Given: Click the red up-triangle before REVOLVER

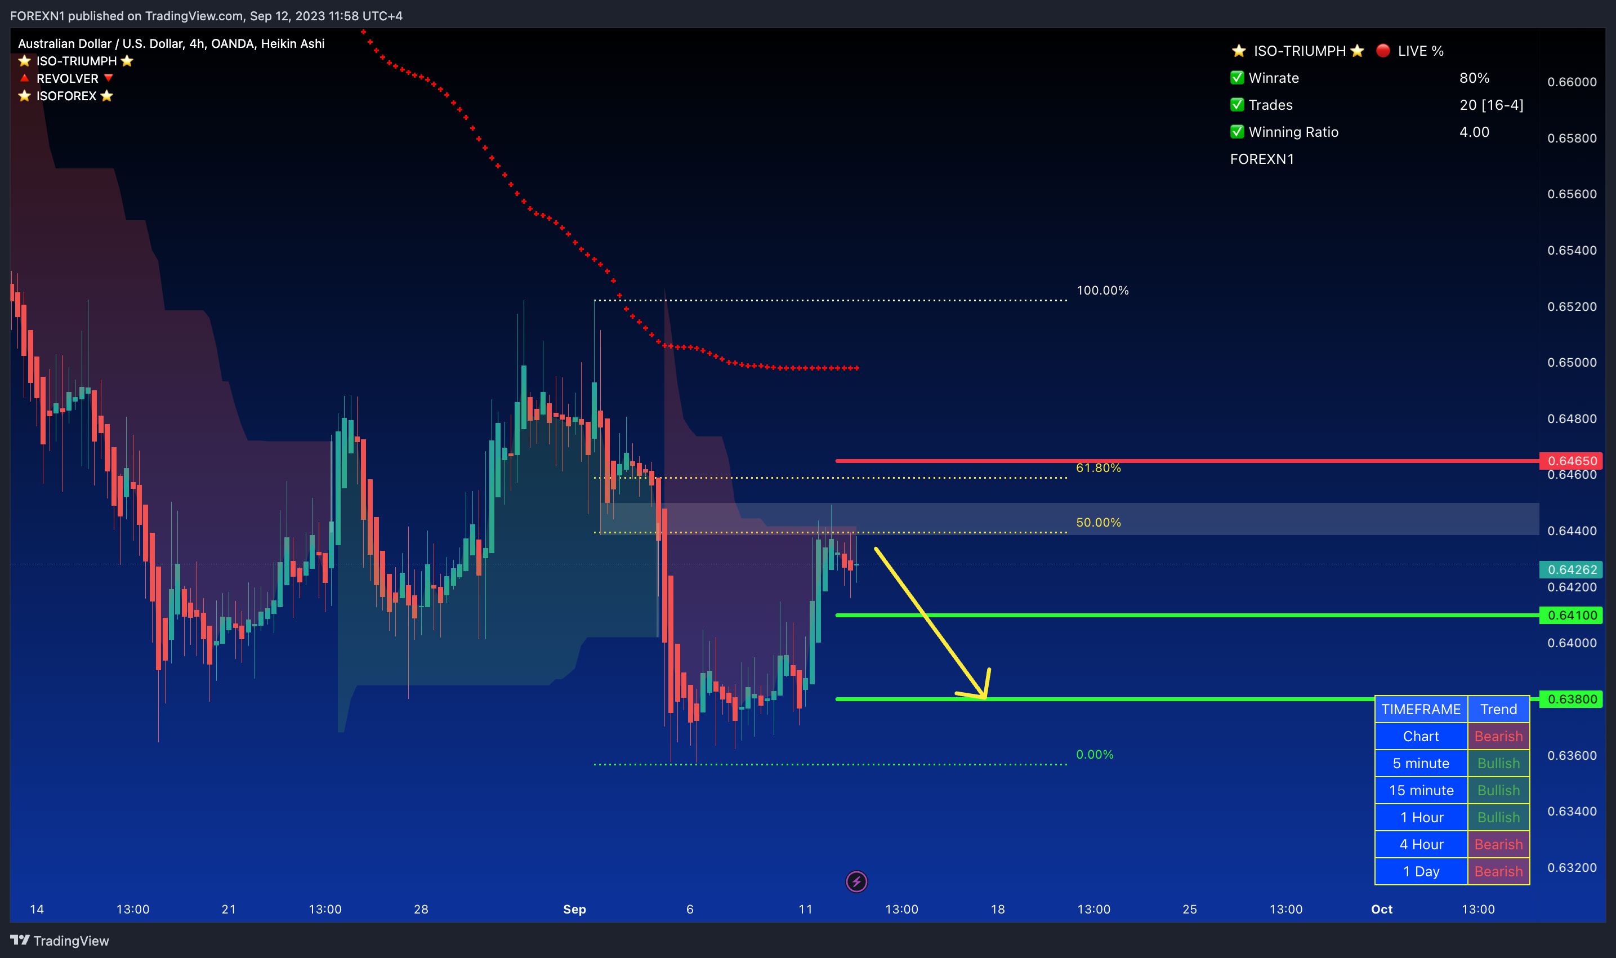Looking at the screenshot, I should (x=25, y=78).
